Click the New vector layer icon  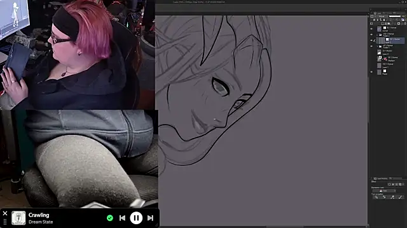click(x=385, y=23)
